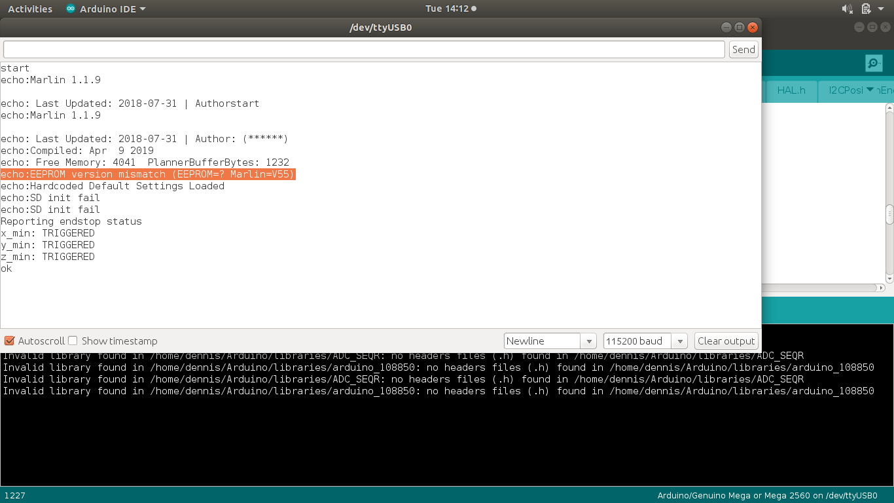Click the highlighted EEPROM version mismatch line
The width and height of the screenshot is (894, 503).
148,174
